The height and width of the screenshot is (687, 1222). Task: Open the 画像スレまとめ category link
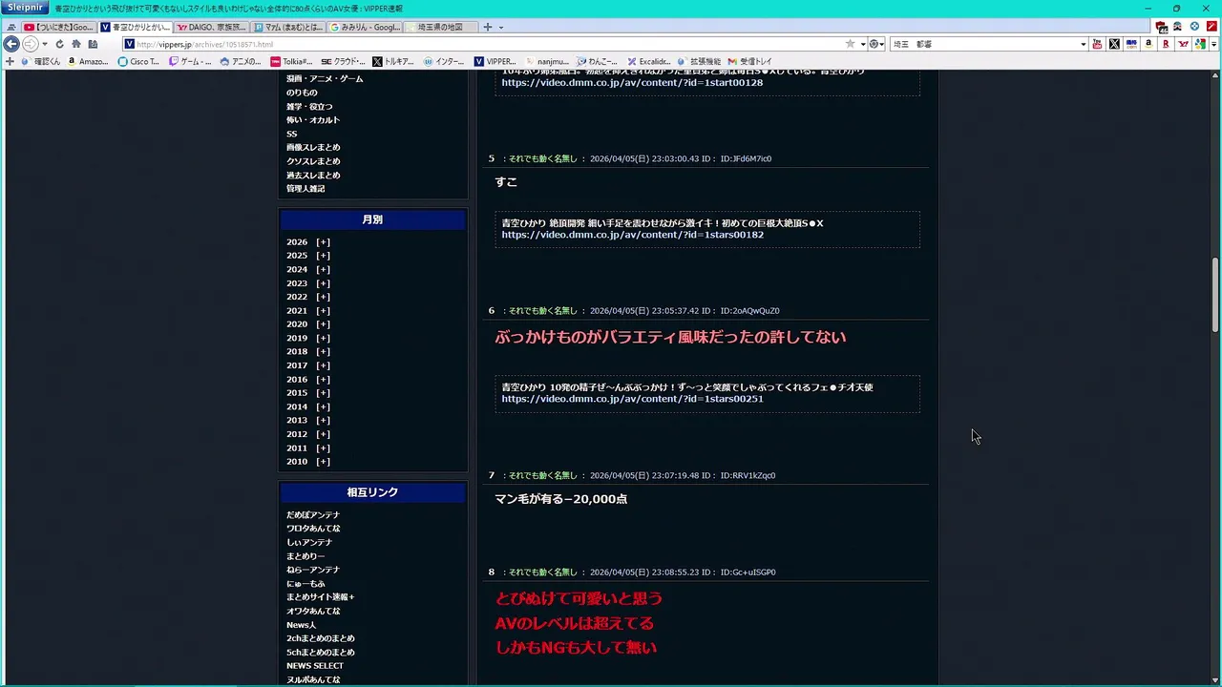point(313,148)
